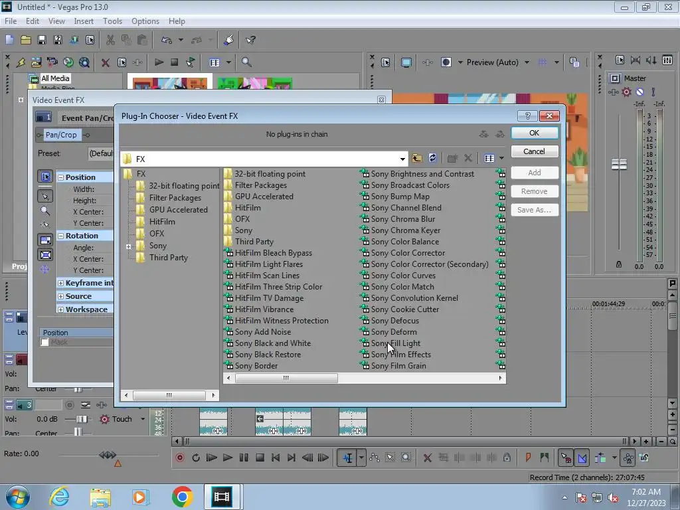Click the Refresh icon in Plug-In Chooser
680x510 pixels.
click(x=432, y=158)
